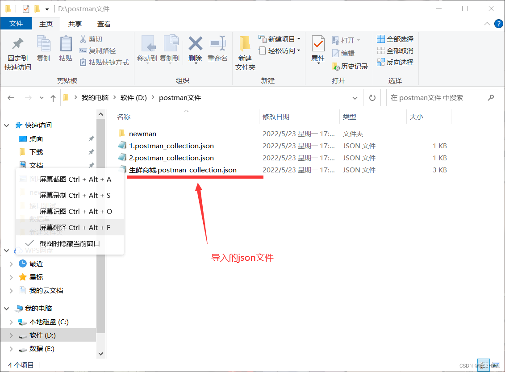
Task: Click Select All (全部选择)
Action: (395, 39)
